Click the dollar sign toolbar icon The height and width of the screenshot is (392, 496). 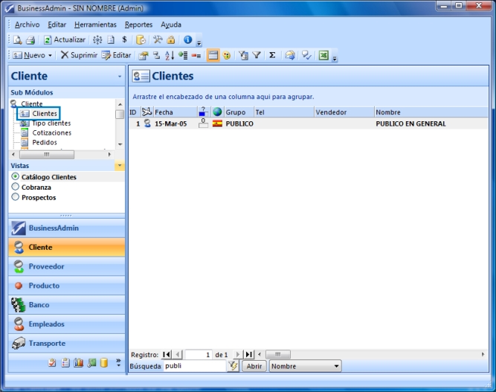[124, 39]
